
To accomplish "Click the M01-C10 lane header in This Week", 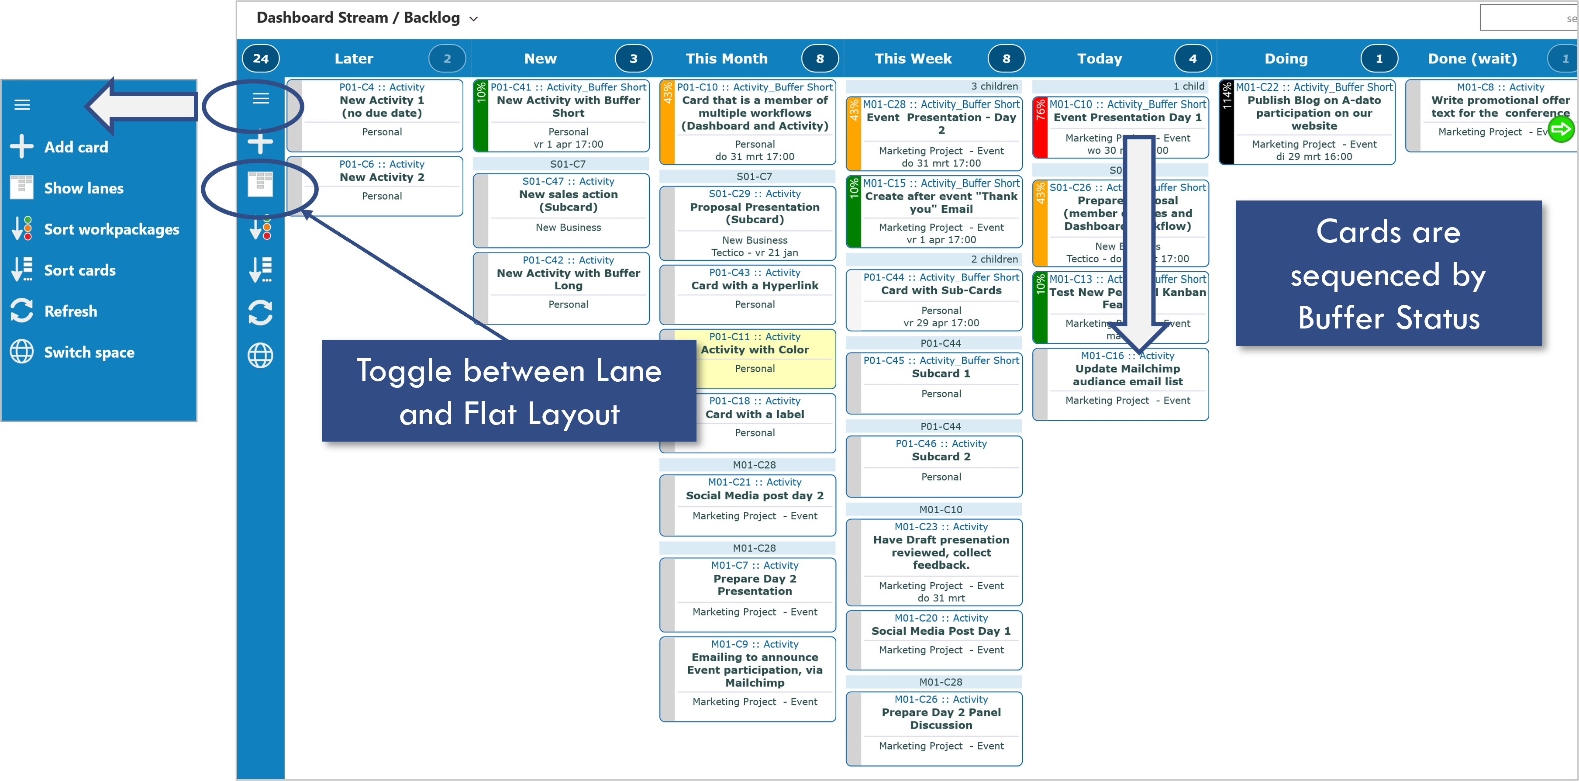I will (934, 509).
